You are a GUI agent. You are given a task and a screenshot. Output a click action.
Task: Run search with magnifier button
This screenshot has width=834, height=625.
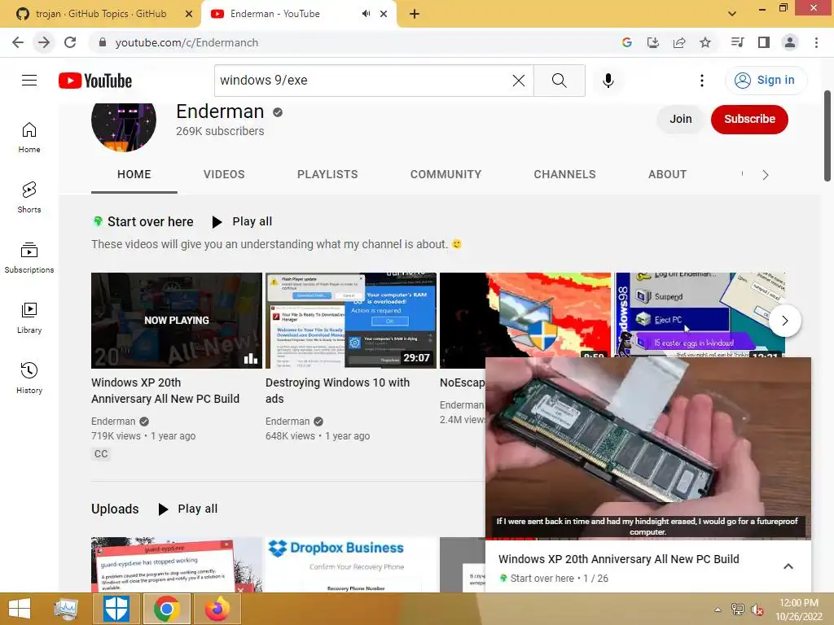pyautogui.click(x=559, y=81)
